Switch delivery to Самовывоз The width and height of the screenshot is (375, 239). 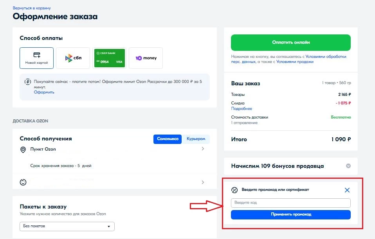point(168,139)
